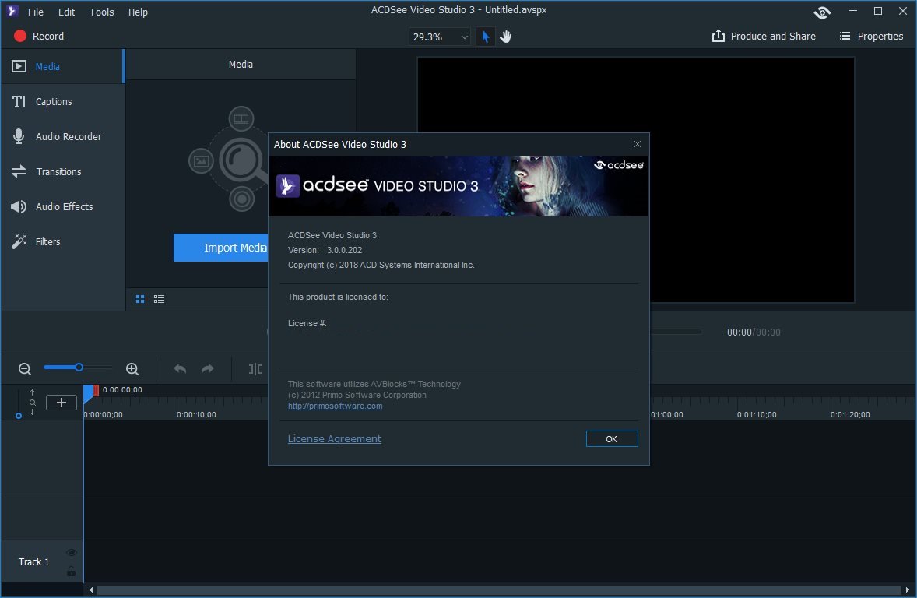Click timeline horizontal scrollbar right arrow
This screenshot has height=598, width=917.
(907, 589)
